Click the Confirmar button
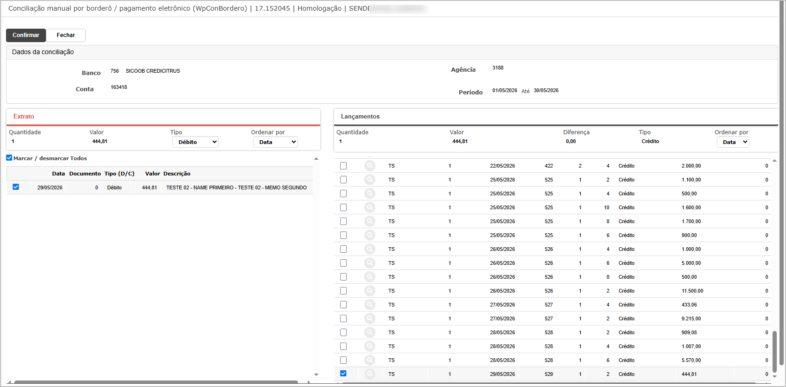Image resolution: width=786 pixels, height=387 pixels. pos(26,35)
